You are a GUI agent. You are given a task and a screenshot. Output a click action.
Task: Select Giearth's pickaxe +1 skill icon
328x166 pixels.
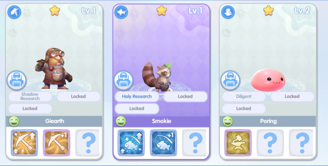57,143
